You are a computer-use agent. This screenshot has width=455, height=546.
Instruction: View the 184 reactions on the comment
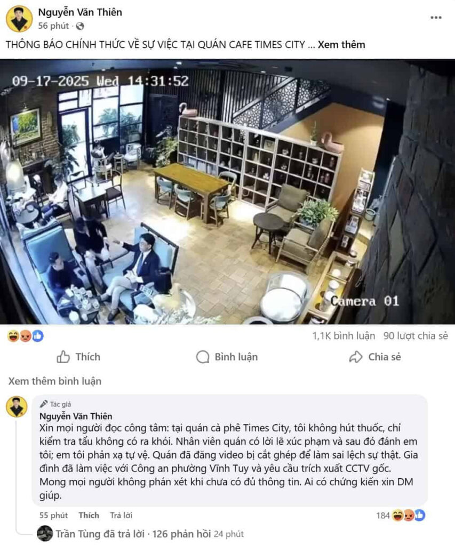[x=401, y=516]
